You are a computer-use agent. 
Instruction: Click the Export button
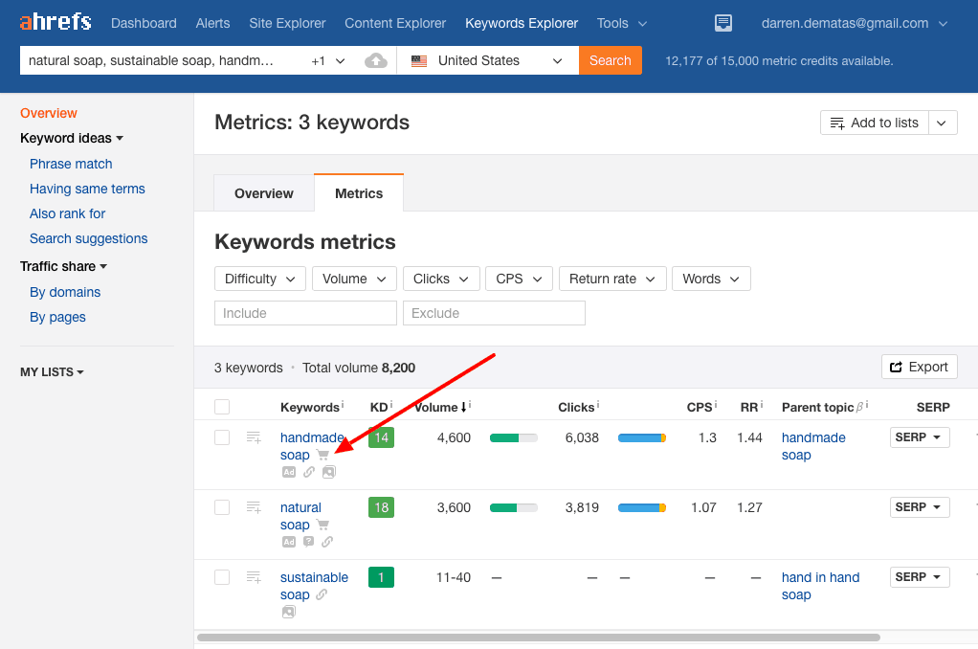pyautogui.click(x=919, y=367)
